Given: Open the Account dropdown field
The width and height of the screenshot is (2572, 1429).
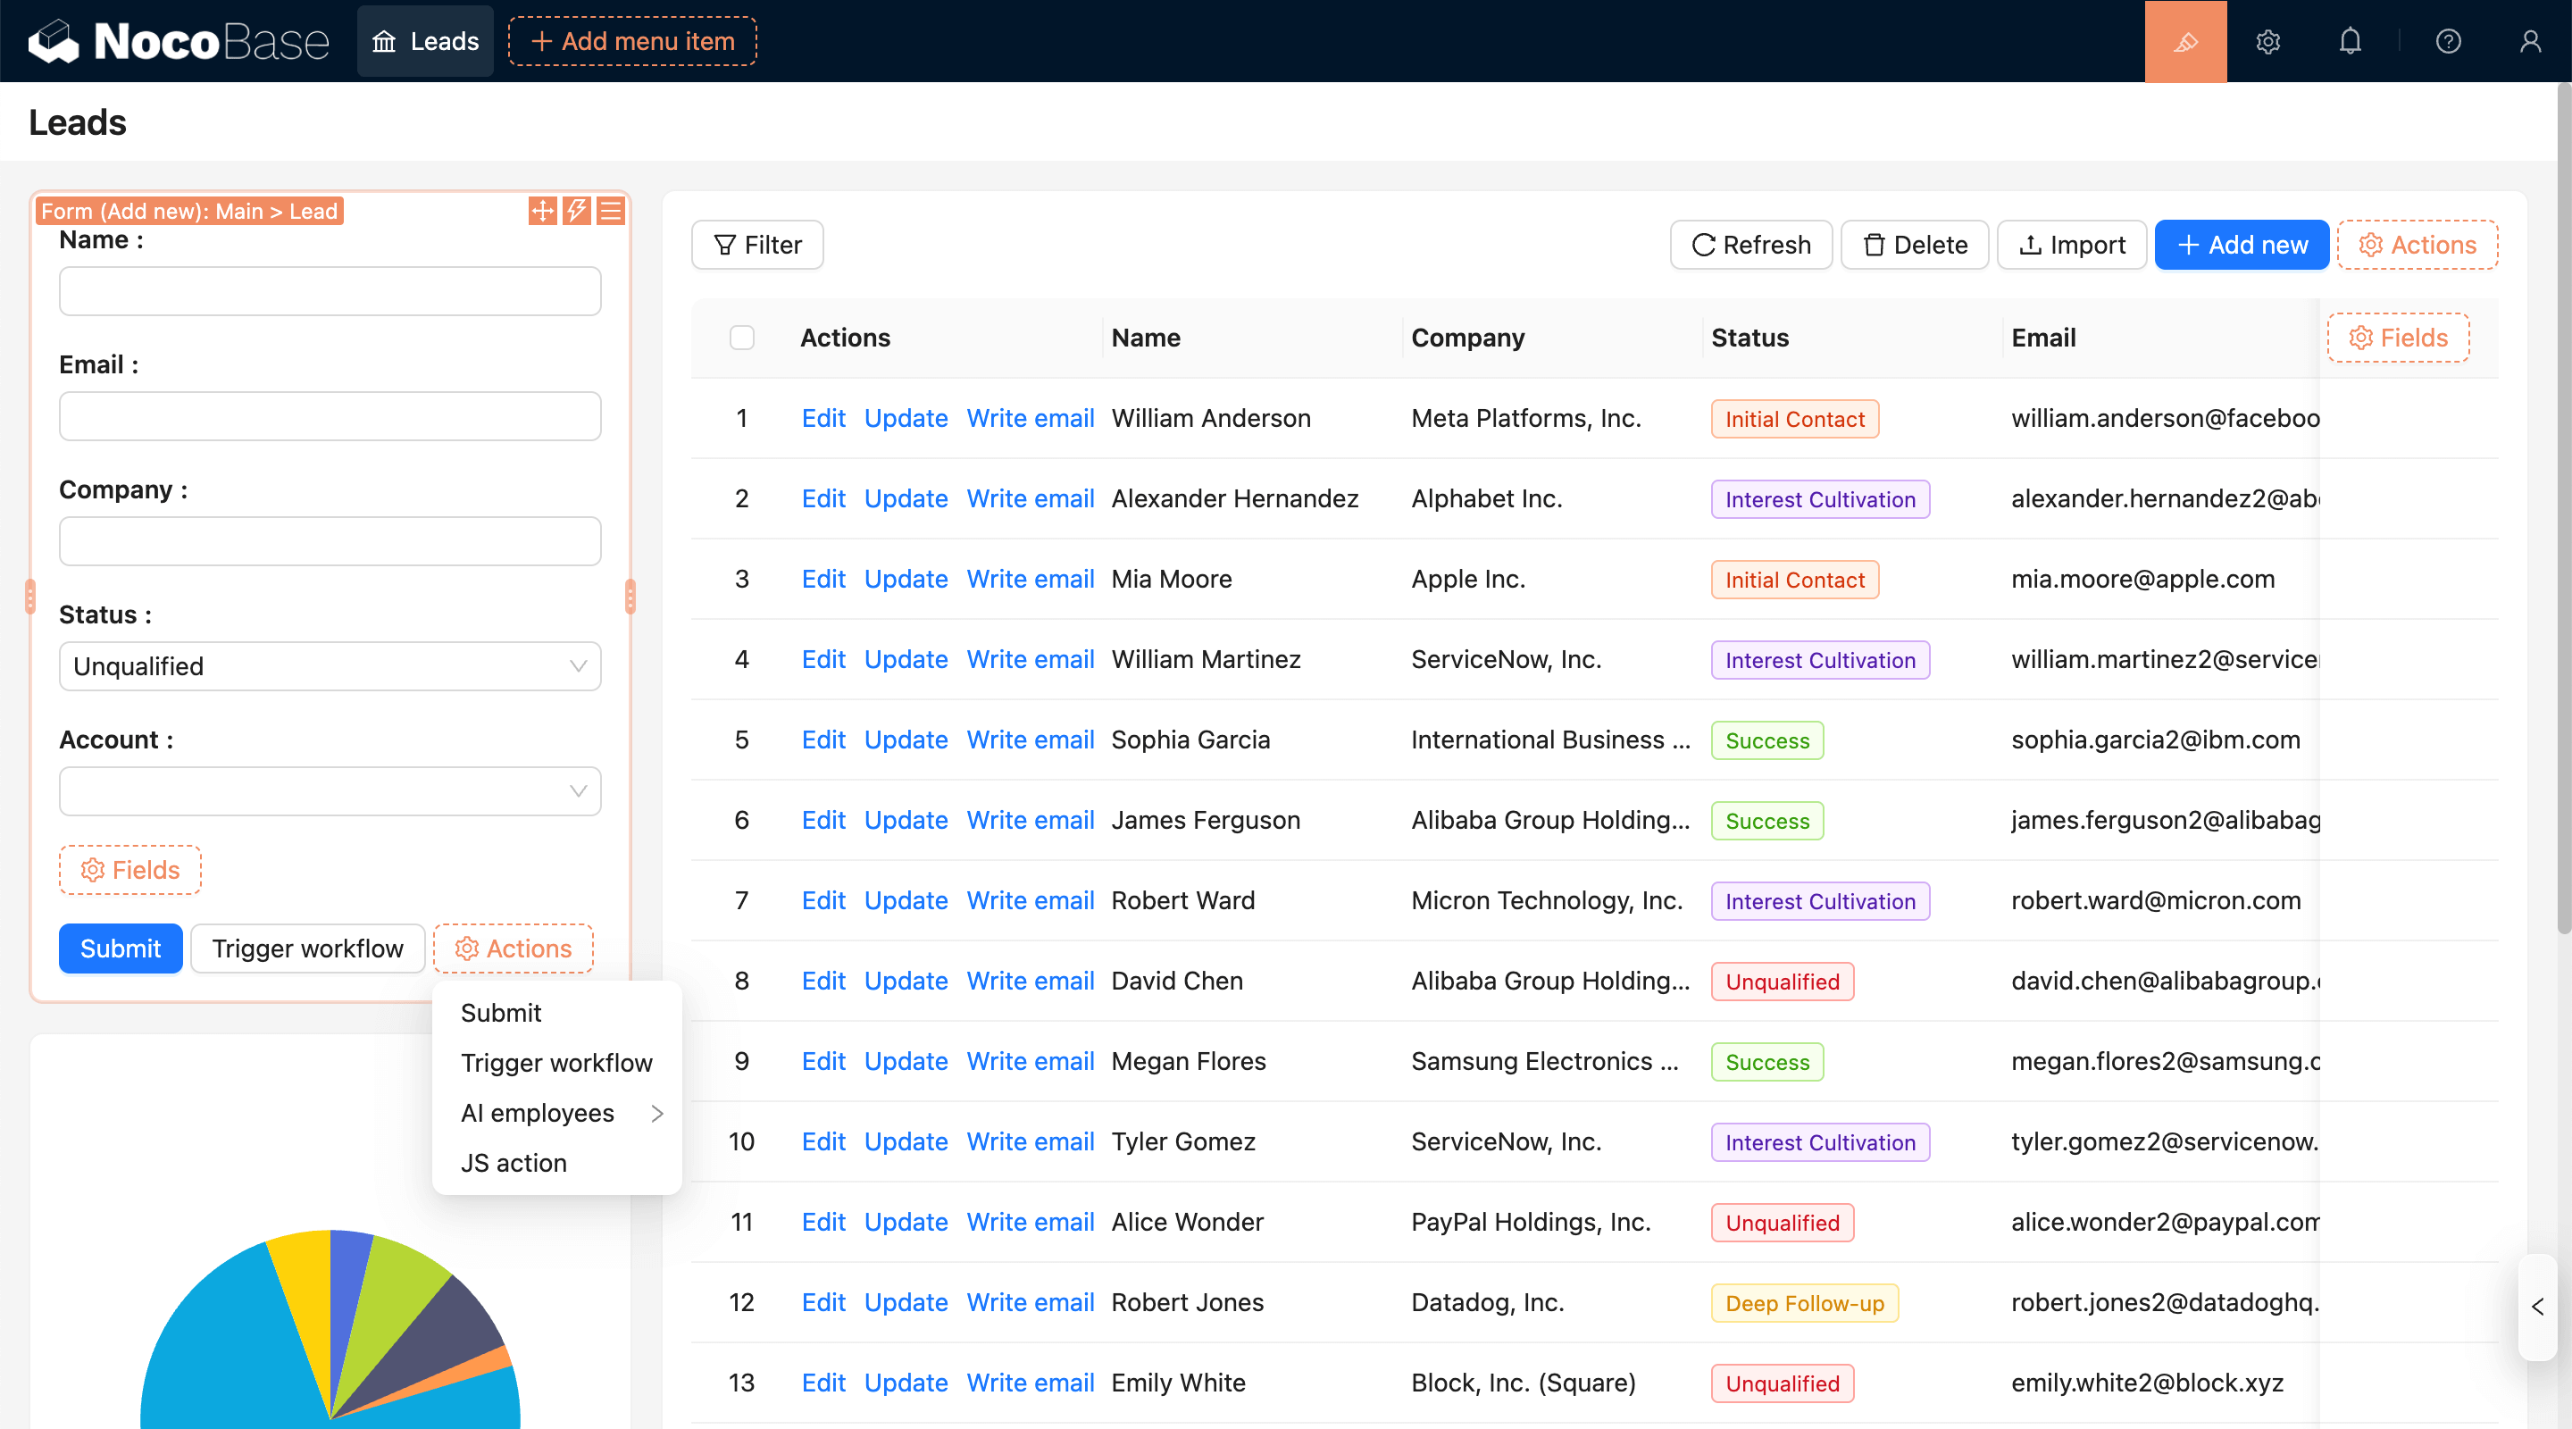Looking at the screenshot, I should 330,791.
